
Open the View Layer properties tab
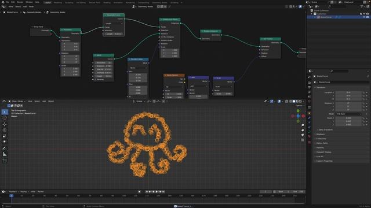coord(309,92)
